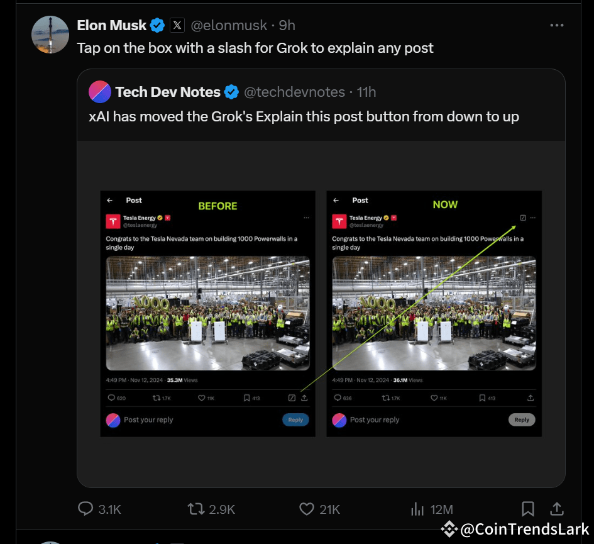The image size is (594, 544).
Task: Click the Grok explain box-with-slash icon in NOW screenshot
Action: [524, 217]
